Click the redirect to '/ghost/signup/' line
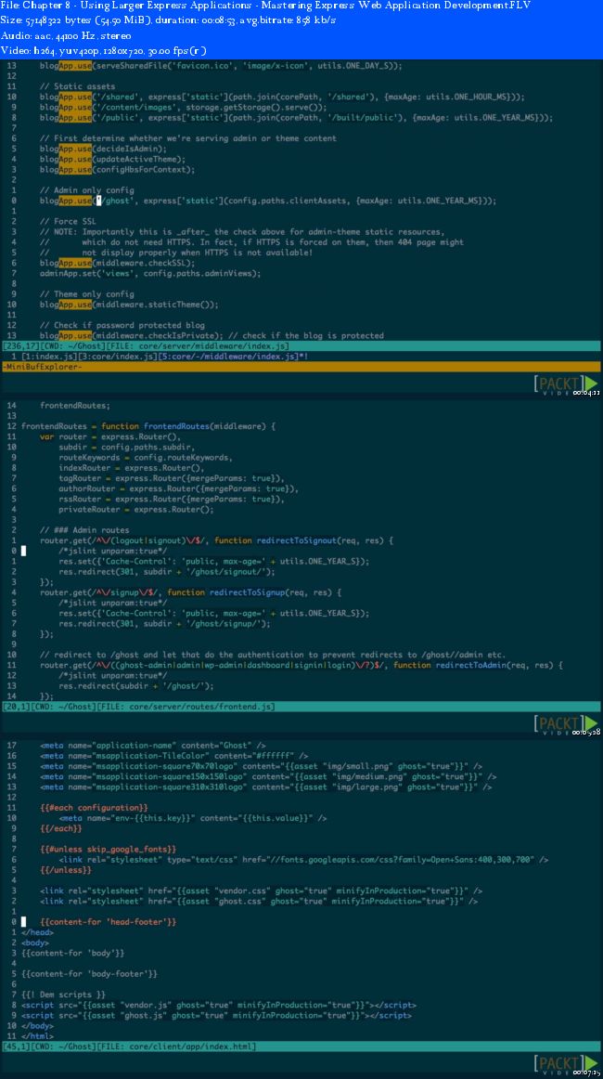Image resolution: width=603 pixels, height=1079 pixels. pyautogui.click(x=164, y=623)
